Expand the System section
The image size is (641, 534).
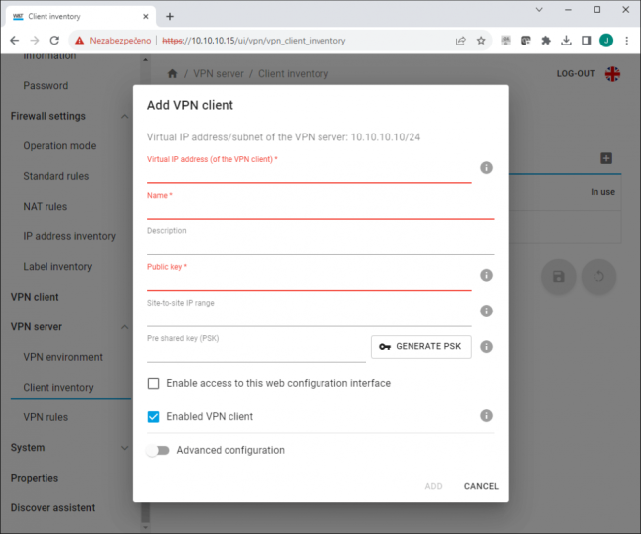click(x=125, y=448)
